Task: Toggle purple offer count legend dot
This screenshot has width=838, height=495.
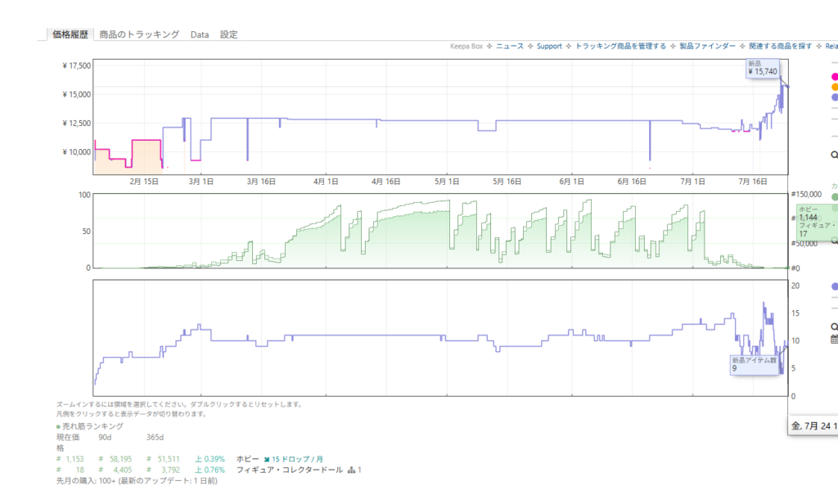Action: coord(835,286)
